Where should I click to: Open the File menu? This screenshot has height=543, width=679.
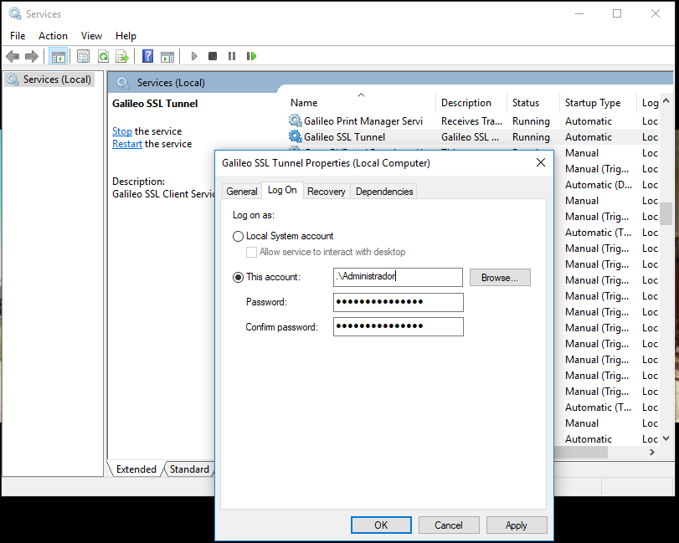click(18, 36)
